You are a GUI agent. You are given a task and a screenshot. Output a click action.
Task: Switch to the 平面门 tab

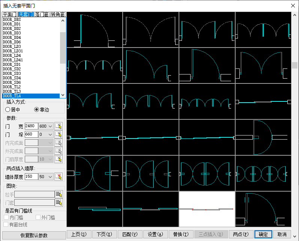pos(10,14)
